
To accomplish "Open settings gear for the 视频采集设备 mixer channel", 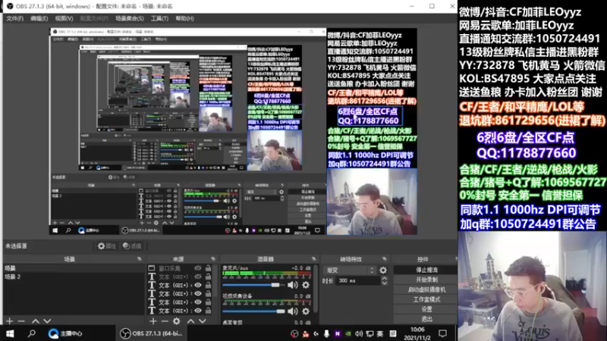I will (x=306, y=311).
